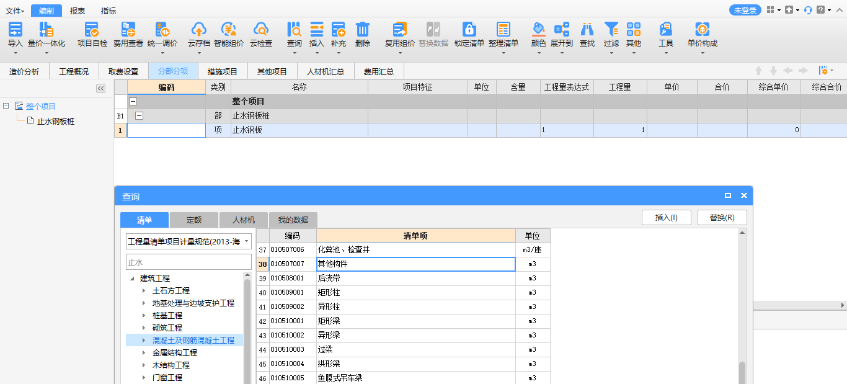Collapse the left panel with double-chevron
This screenshot has width=847, height=384.
(x=100, y=89)
